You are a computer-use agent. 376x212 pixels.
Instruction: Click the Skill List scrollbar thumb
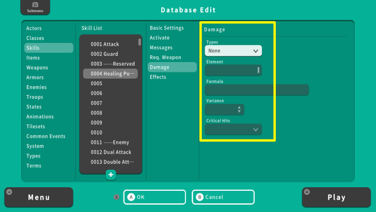139,42
